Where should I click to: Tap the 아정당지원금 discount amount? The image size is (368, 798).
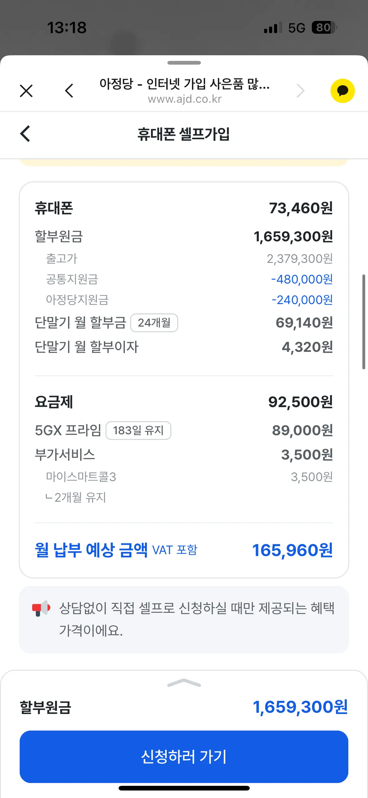[x=302, y=300]
